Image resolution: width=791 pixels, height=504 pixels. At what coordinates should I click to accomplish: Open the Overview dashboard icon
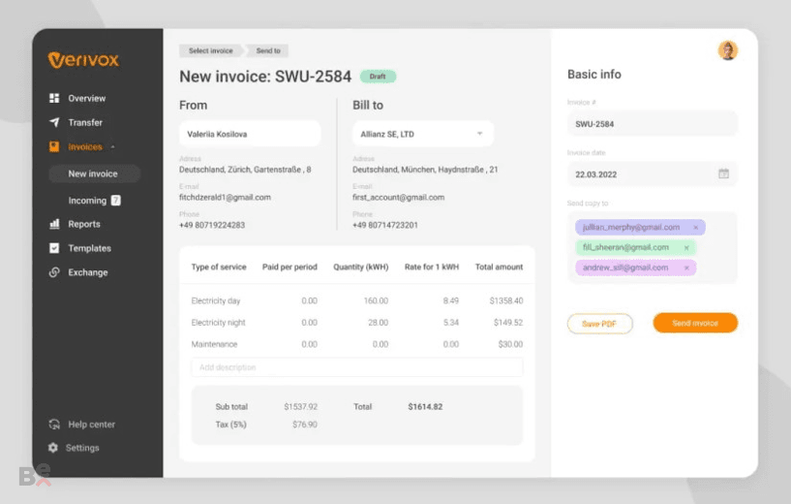coord(54,98)
